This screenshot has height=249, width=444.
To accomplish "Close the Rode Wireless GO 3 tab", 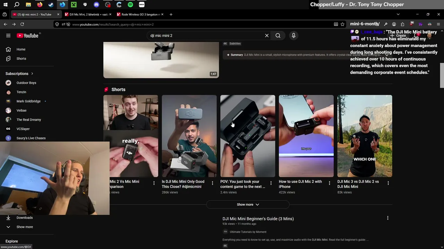I will coord(162,15).
